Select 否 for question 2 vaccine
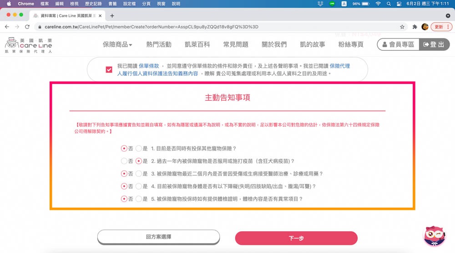455x253 pixels. [x=124, y=161]
